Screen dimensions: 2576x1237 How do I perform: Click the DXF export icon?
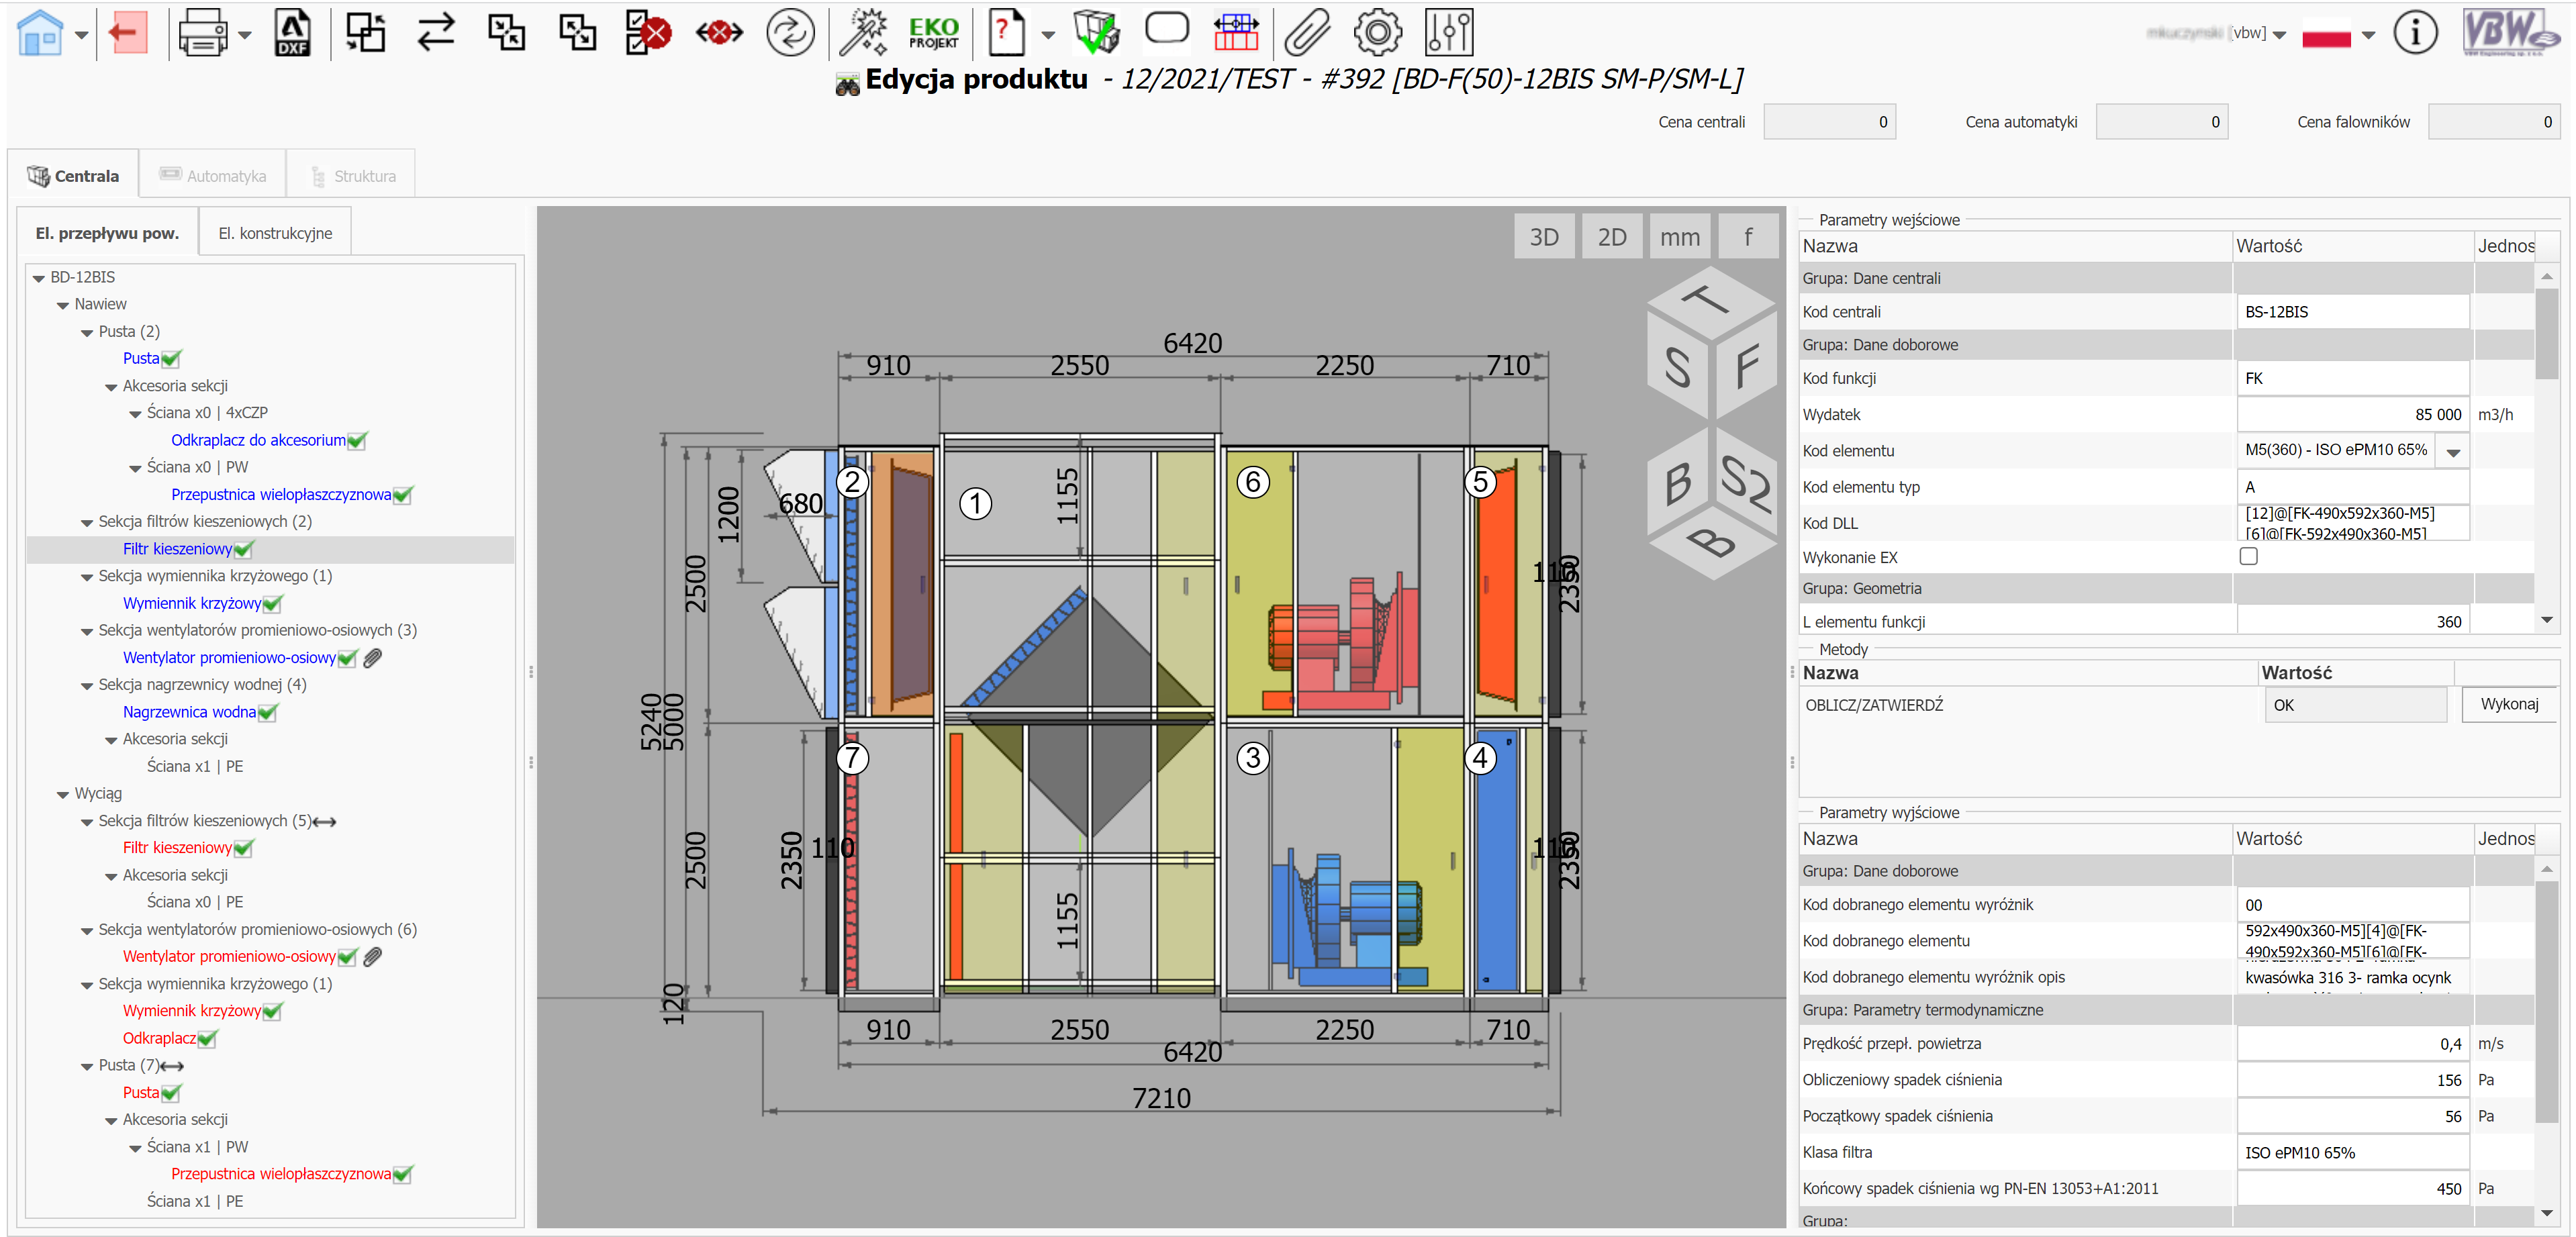(292, 34)
